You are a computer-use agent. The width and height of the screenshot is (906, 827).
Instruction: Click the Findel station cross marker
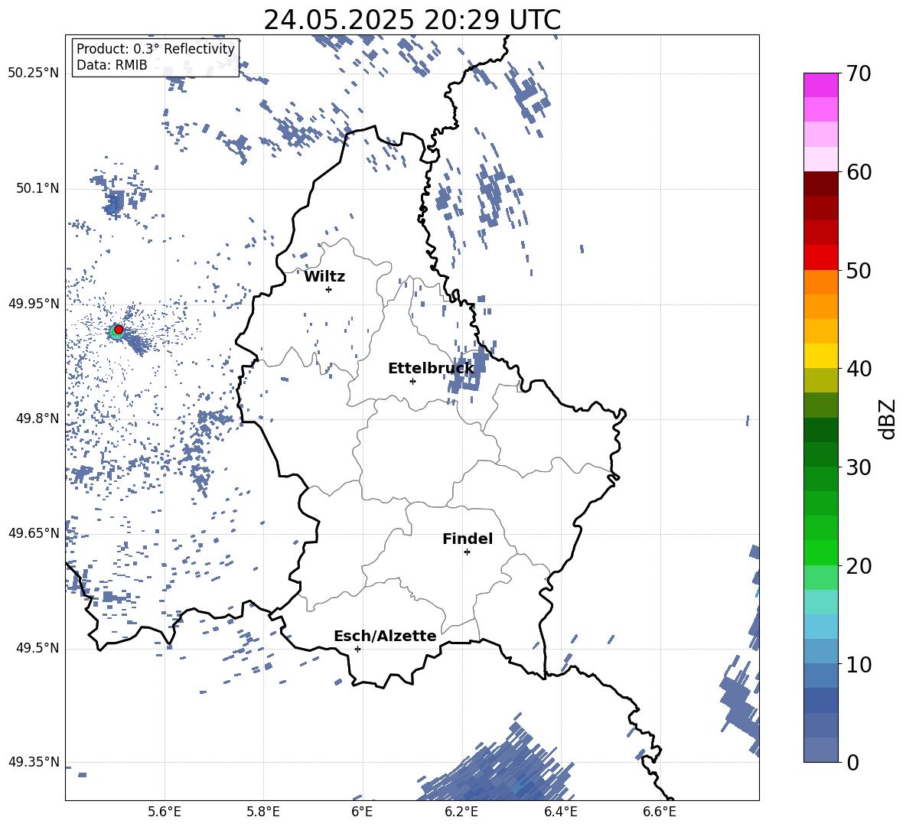click(x=467, y=552)
